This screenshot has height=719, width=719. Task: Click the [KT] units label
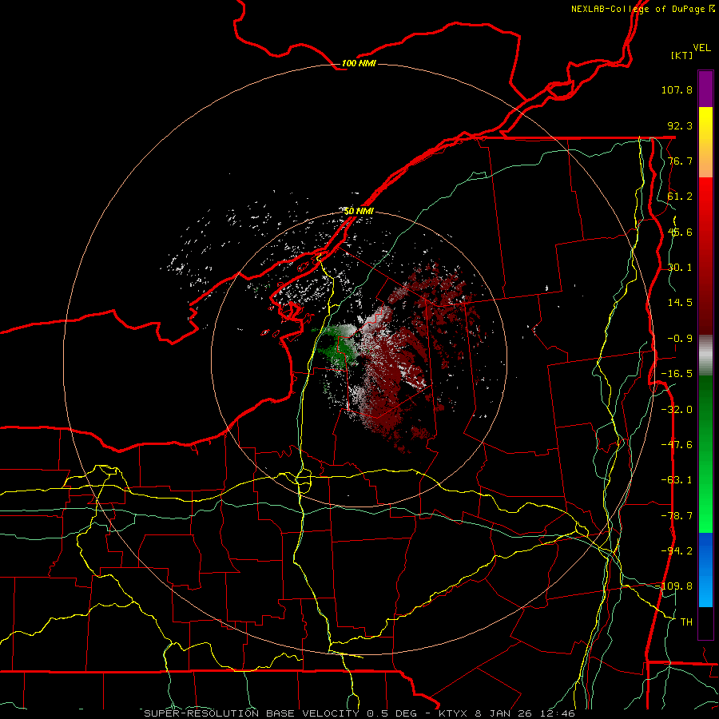[x=682, y=55]
